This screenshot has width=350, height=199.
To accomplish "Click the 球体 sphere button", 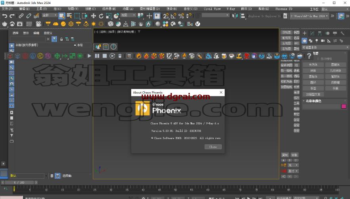I will point(313,71).
